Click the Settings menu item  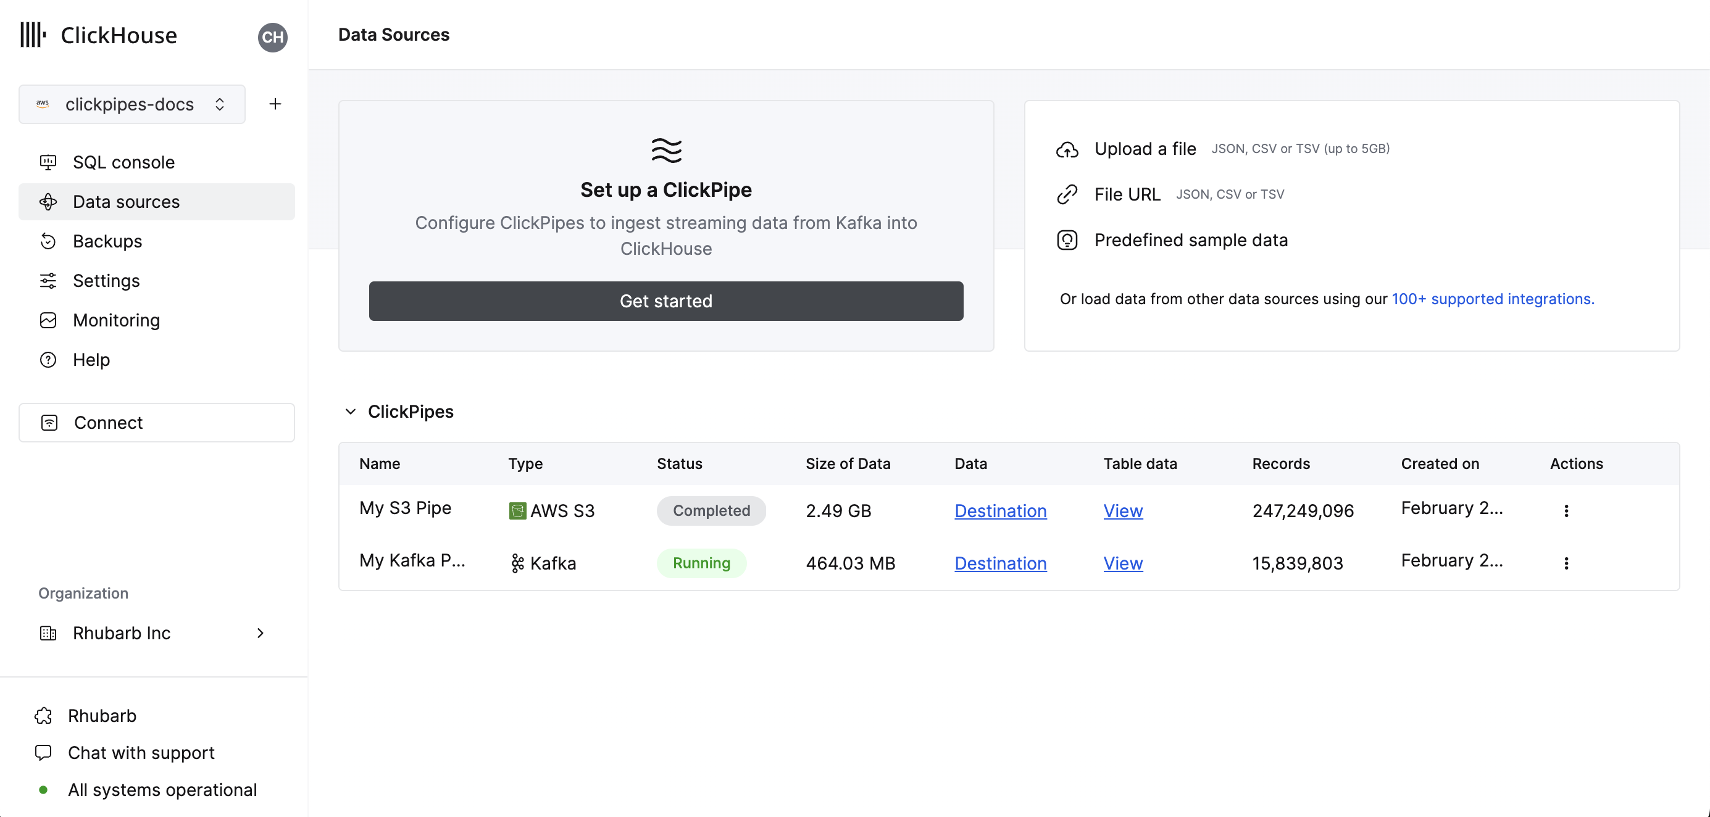(107, 280)
